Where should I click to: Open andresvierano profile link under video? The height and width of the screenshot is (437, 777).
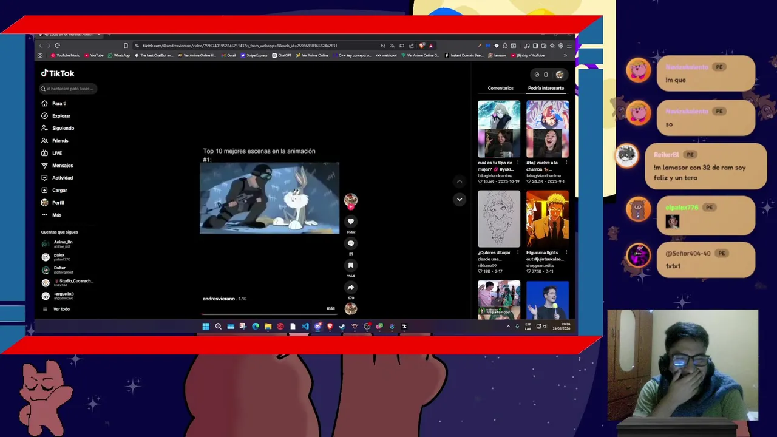219,299
